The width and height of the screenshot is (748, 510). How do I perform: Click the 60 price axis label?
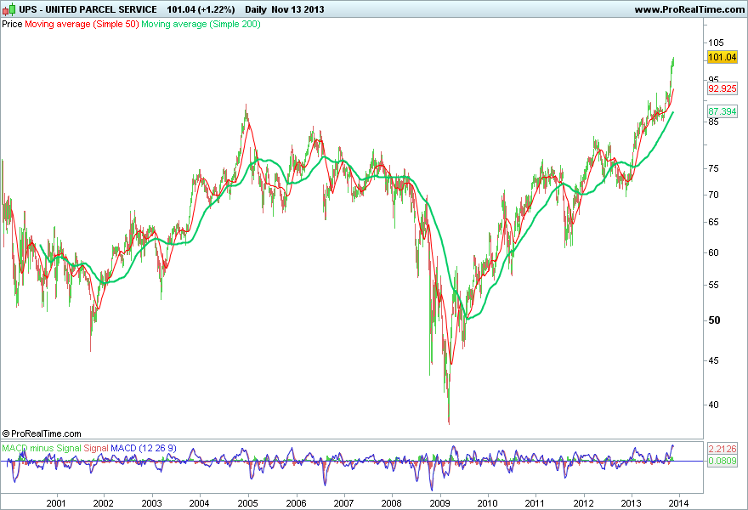(714, 252)
